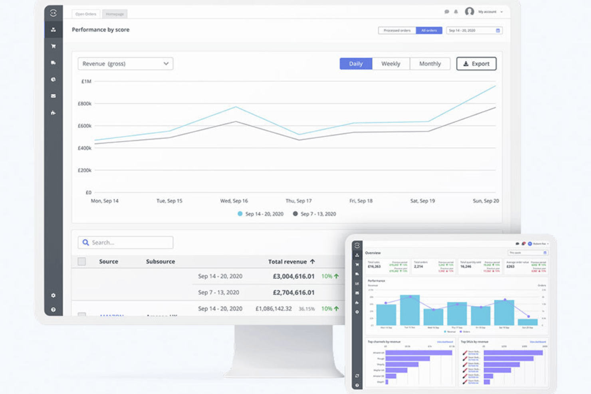591x394 pixels.
Task: Open the settings gear in the monitor sidebar
Action: point(53,295)
